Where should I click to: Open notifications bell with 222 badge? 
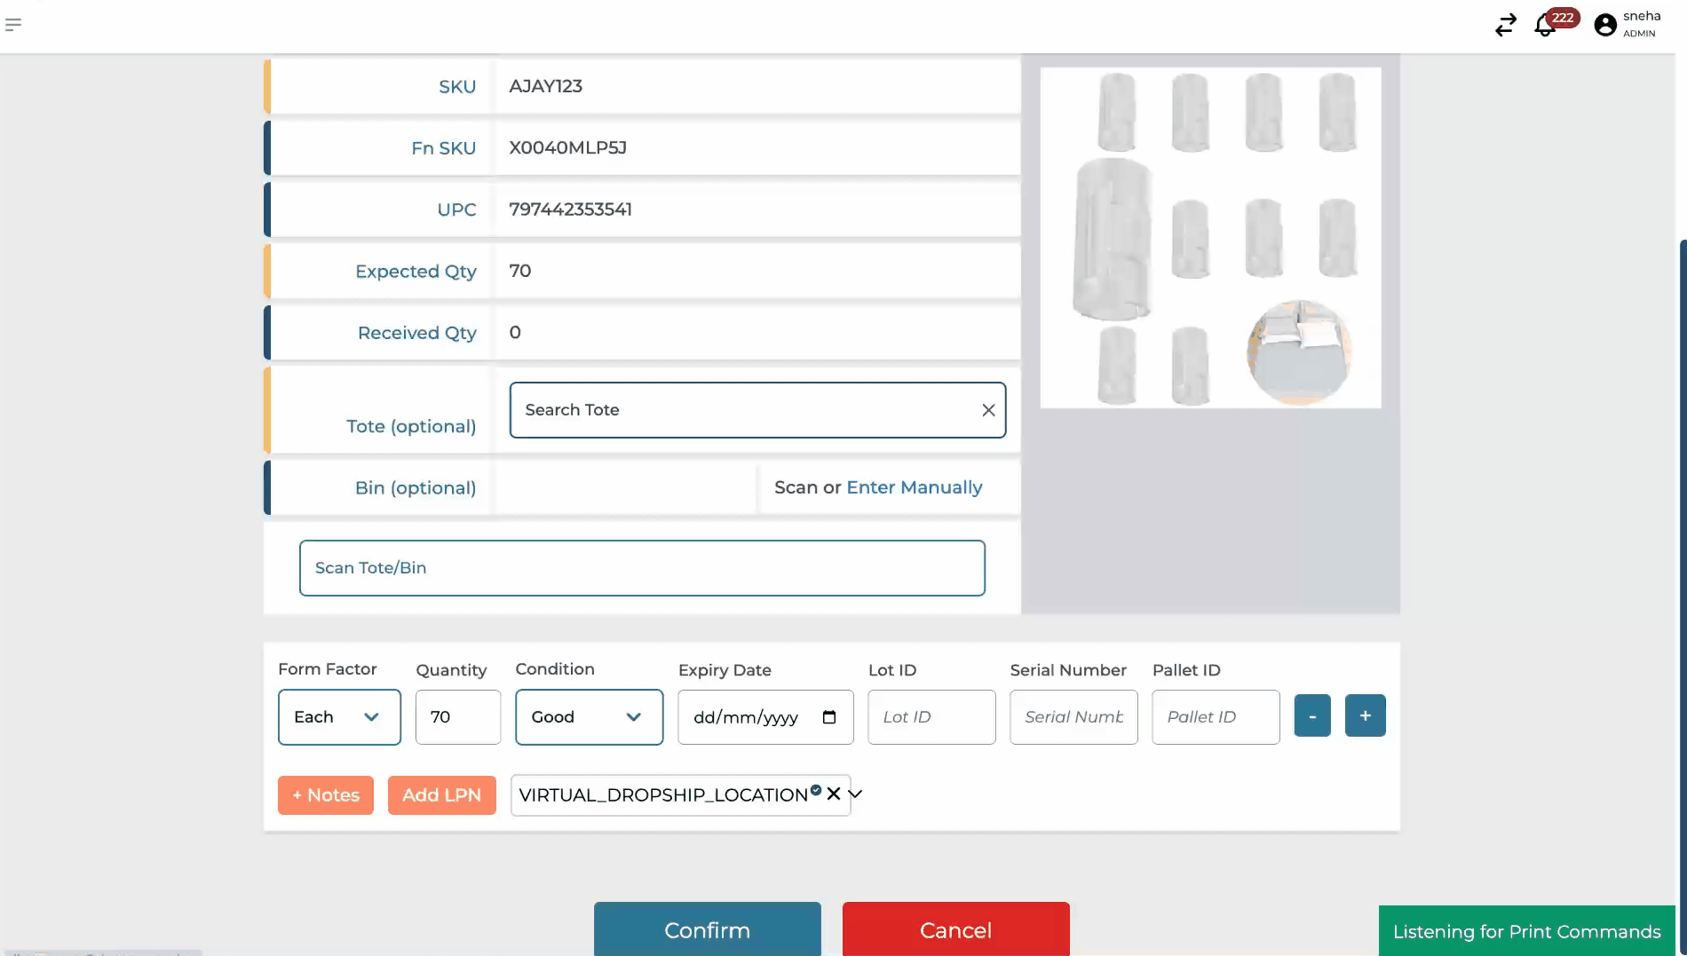coord(1545,26)
